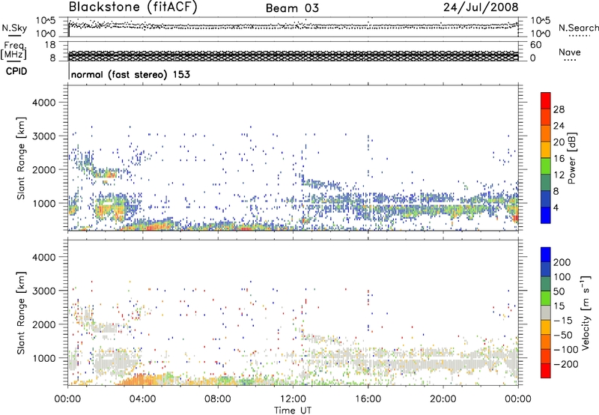Pick the gray -15 to 15 Velocity segment
The height and width of the screenshot is (415, 599).
[546, 312]
